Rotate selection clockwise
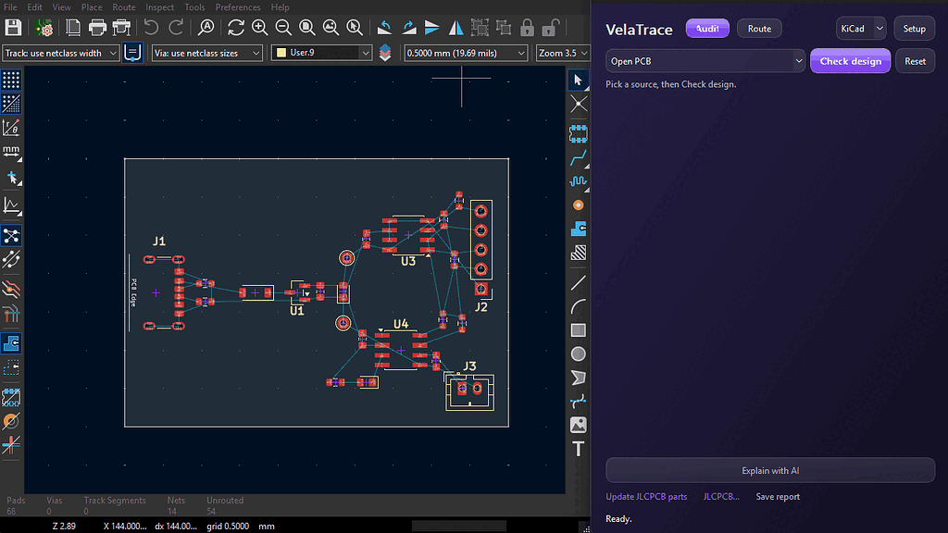948x533 pixels. tap(408, 28)
